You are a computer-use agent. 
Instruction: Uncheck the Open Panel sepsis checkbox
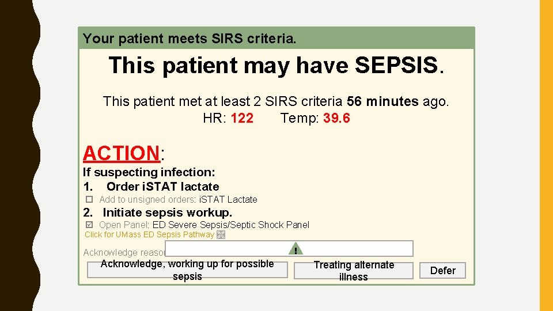(89, 225)
